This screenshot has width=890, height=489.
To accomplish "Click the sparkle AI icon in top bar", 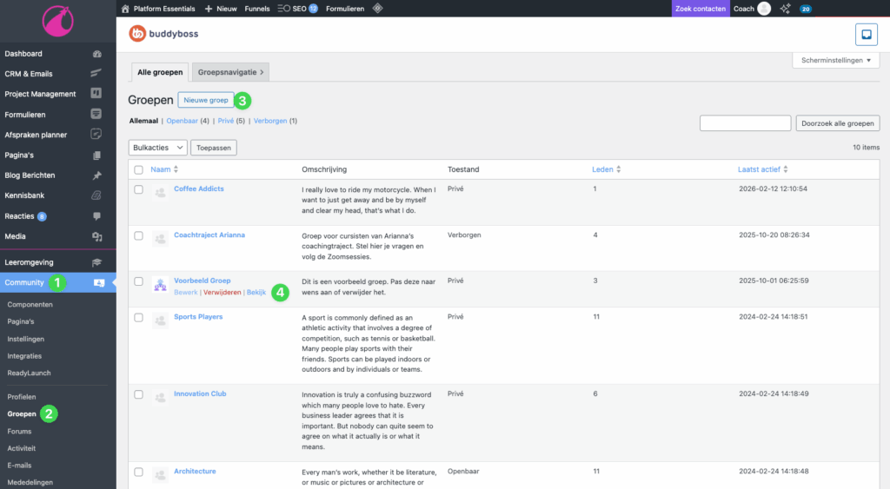I will 785,9.
